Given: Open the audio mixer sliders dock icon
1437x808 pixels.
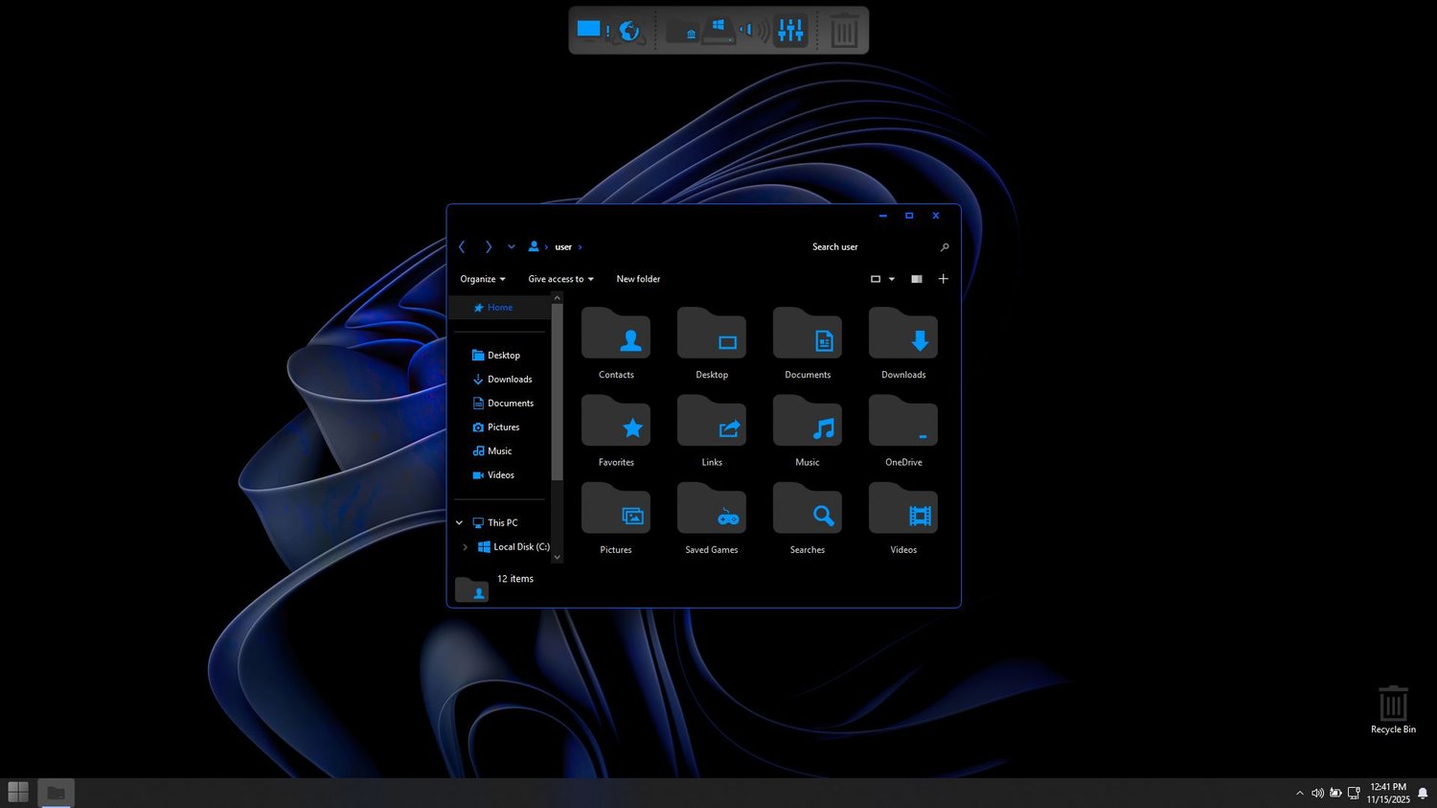Looking at the screenshot, I should (x=790, y=31).
